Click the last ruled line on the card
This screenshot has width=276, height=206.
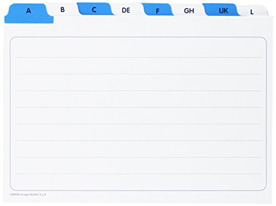click(x=138, y=174)
